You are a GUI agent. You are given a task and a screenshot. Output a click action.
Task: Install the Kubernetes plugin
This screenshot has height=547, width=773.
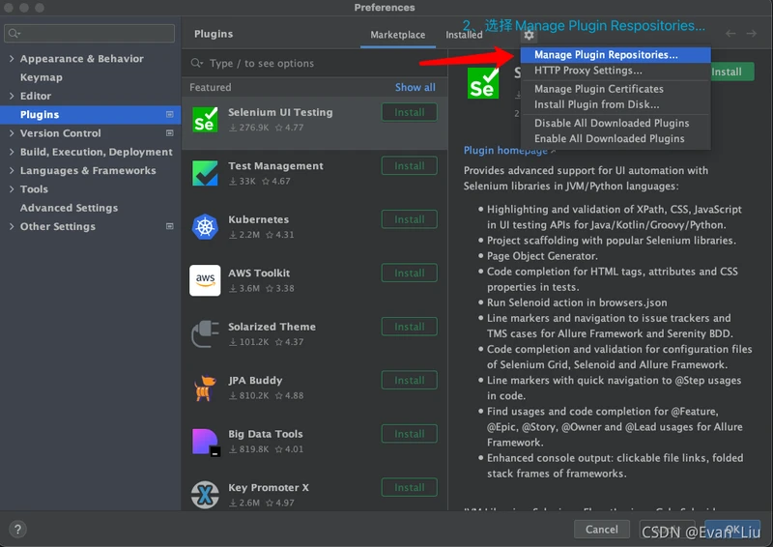409,219
